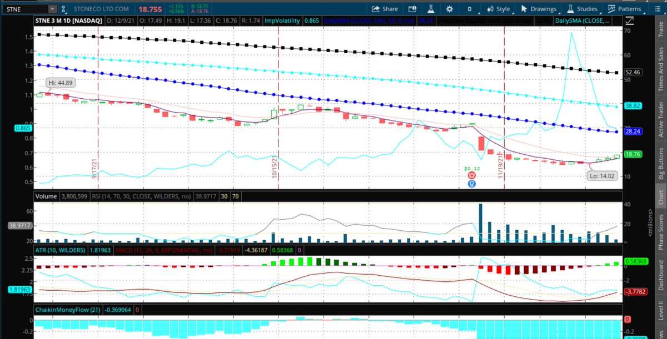Click the Lo: 14.02 price bubble
667x339 pixels.
[x=603, y=176]
